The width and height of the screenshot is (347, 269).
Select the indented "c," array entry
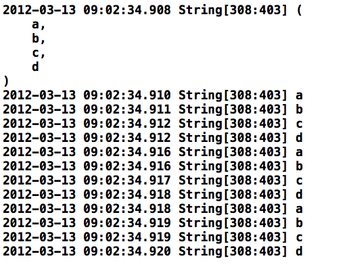pos(39,53)
